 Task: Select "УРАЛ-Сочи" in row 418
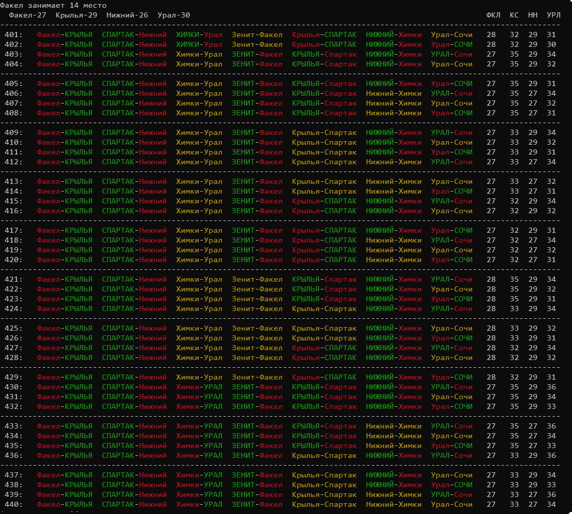(x=452, y=241)
